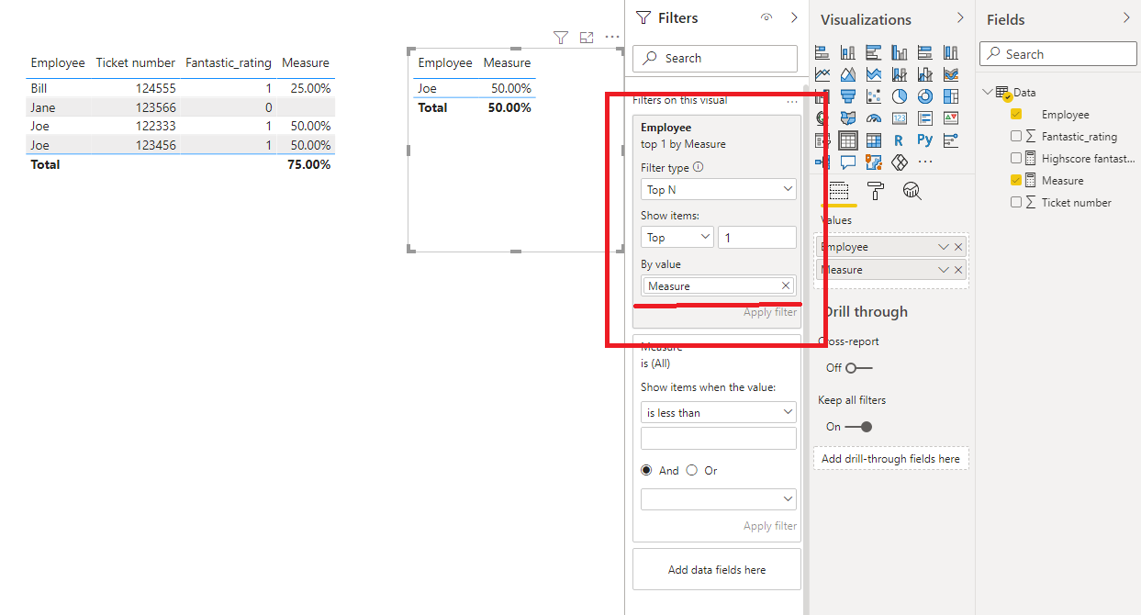Select the donut chart visual
The image size is (1141, 615).
click(925, 96)
